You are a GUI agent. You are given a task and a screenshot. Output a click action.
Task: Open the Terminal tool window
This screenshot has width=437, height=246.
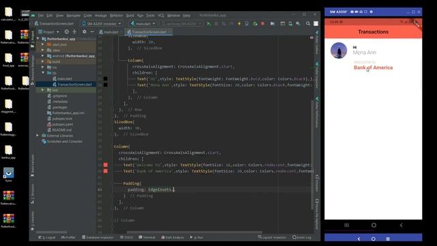click(147, 237)
